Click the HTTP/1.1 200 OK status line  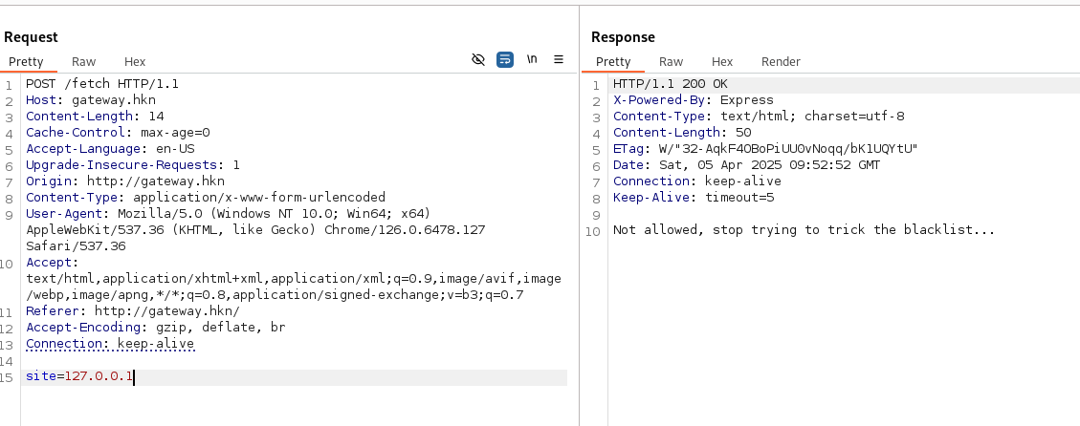coord(670,84)
